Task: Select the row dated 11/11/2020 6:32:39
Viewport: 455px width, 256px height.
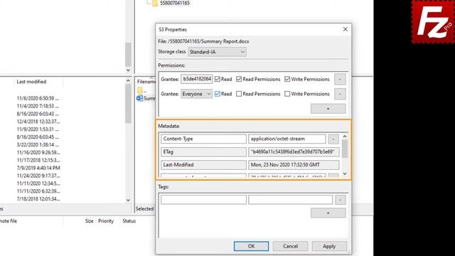Action: 38,191
